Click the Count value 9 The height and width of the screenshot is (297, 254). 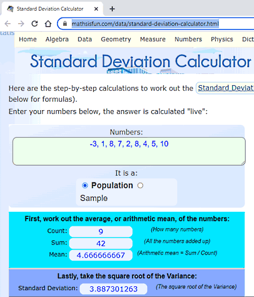click(x=101, y=232)
